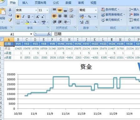Open the font group dialog launcher

(48, 27)
